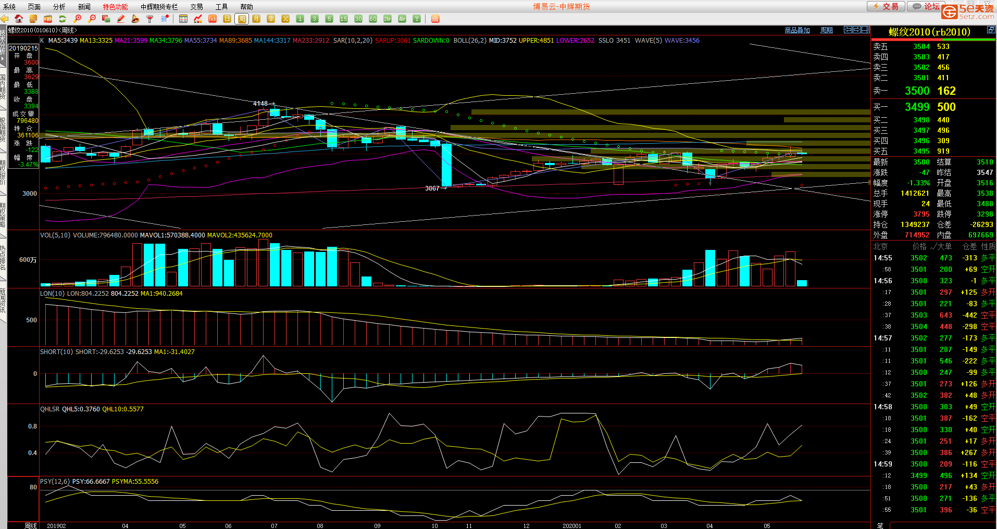The image size is (997, 529).
Task: Switch to 期权报价 sidebar tab
Action: 3,173
